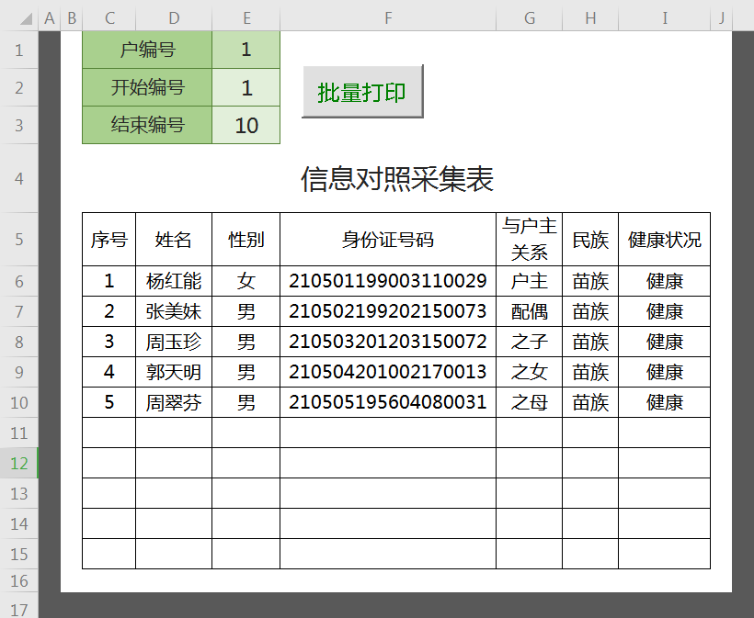Screen dimensions: 754x618
Task: Select relationship cell 配偶
Action: pos(530,311)
